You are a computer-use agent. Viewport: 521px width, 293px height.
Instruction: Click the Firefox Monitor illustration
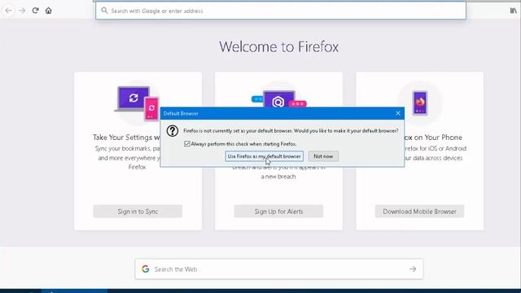278,99
